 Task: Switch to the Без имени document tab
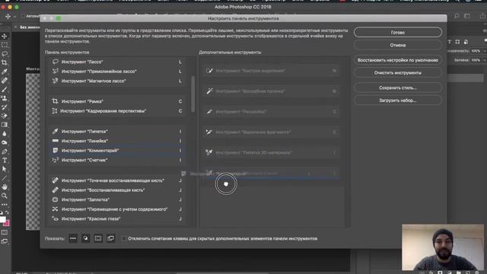pyautogui.click(x=30, y=27)
